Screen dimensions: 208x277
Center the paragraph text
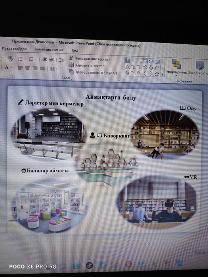click(x=27, y=68)
